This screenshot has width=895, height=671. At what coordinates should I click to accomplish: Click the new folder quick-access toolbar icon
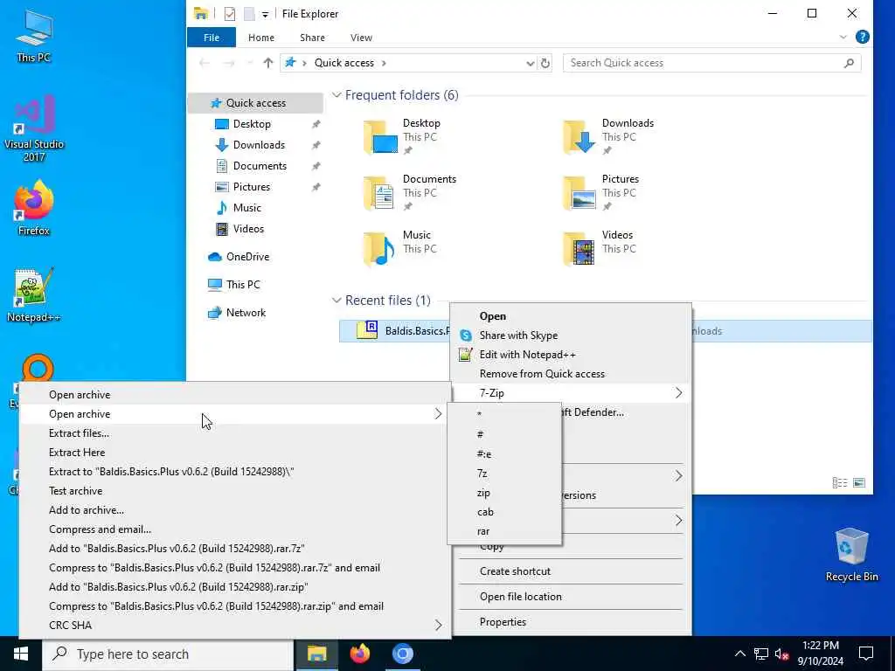tap(249, 14)
